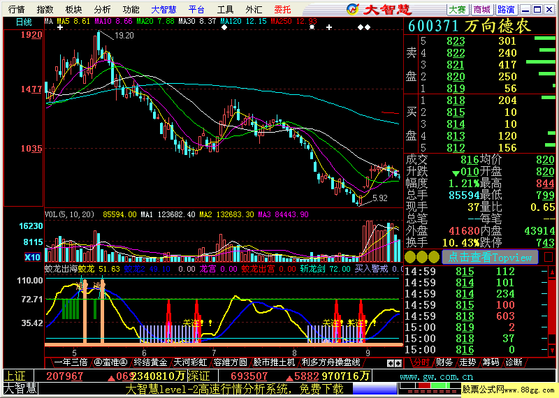Open the 外汇 menu
The height and width of the screenshot is (398, 559).
point(254,9)
